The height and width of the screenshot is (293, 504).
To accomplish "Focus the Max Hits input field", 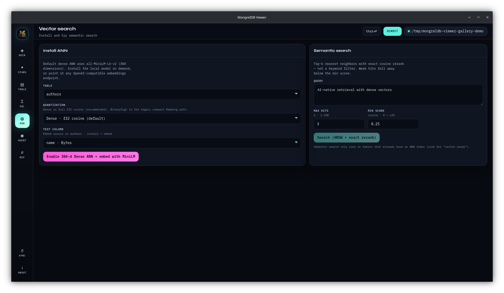I will click(x=339, y=124).
